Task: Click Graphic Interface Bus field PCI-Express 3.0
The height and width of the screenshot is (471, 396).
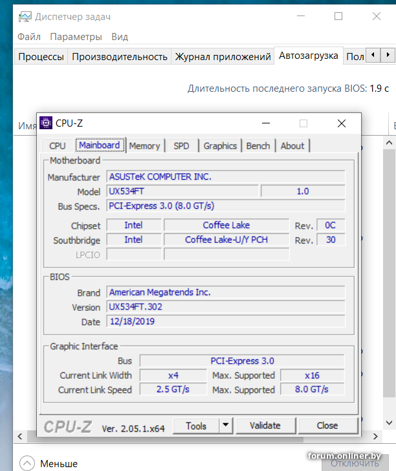Action: click(x=242, y=361)
